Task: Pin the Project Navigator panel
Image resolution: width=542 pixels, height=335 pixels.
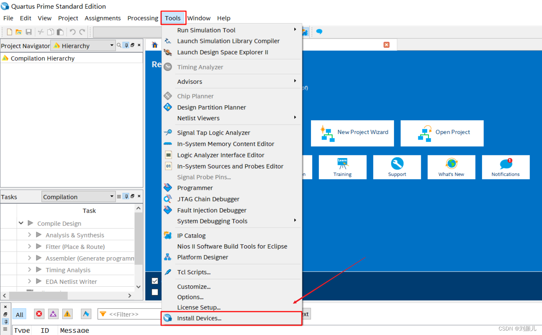Action: pyautogui.click(x=126, y=45)
